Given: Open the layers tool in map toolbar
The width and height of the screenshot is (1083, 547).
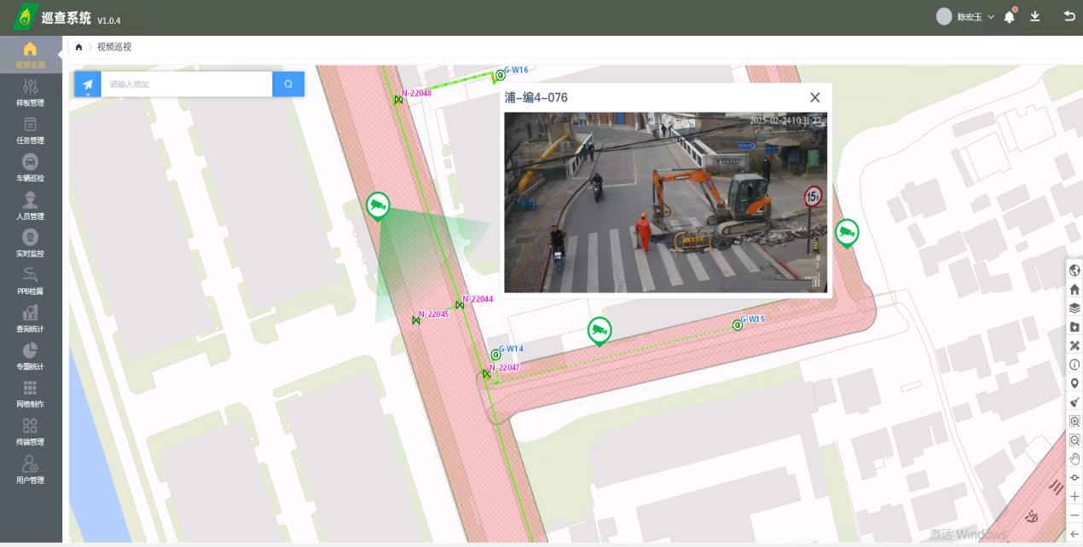Looking at the screenshot, I should (x=1074, y=308).
